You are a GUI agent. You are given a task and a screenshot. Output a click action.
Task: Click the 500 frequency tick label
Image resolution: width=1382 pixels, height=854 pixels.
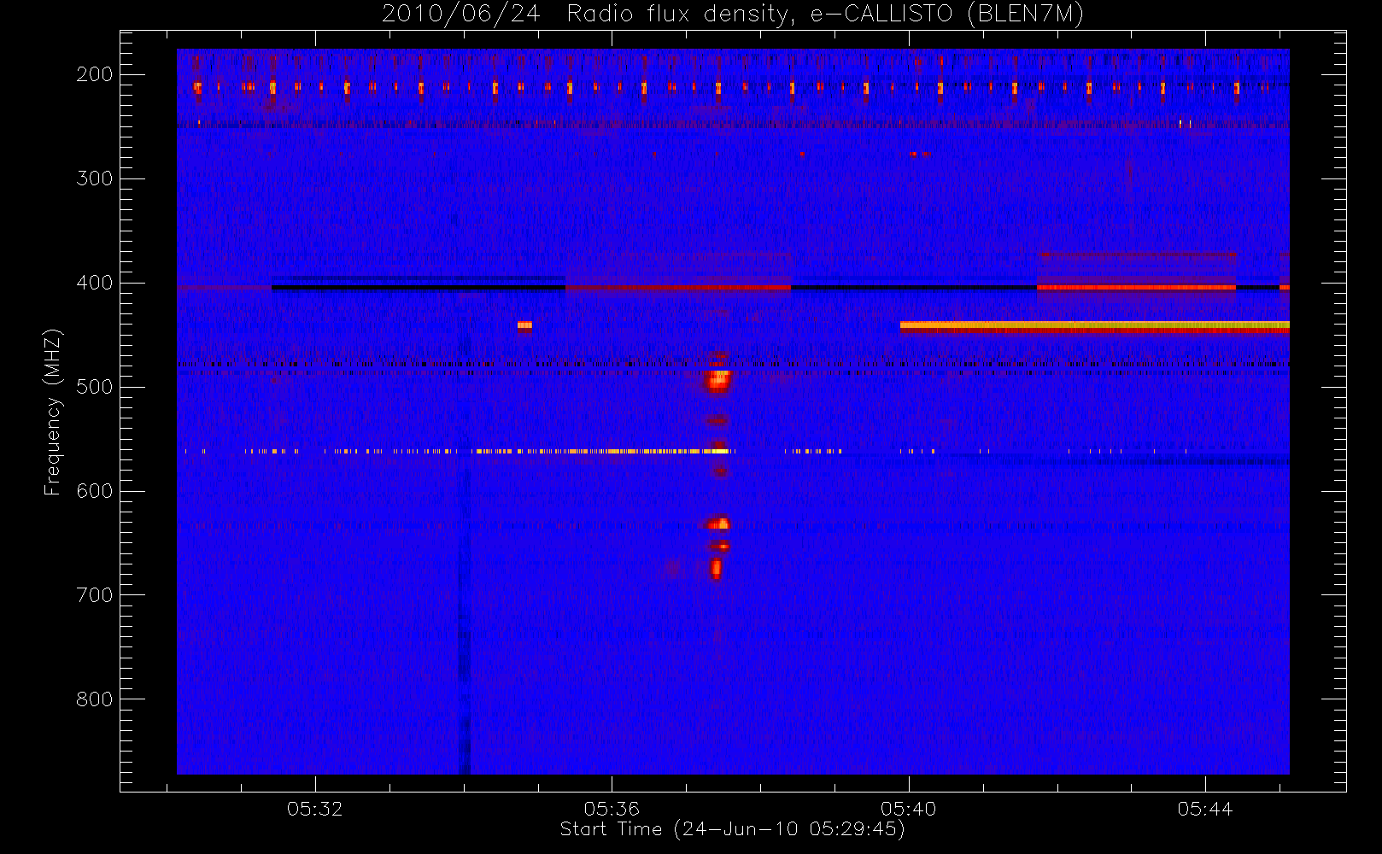pyautogui.click(x=95, y=387)
